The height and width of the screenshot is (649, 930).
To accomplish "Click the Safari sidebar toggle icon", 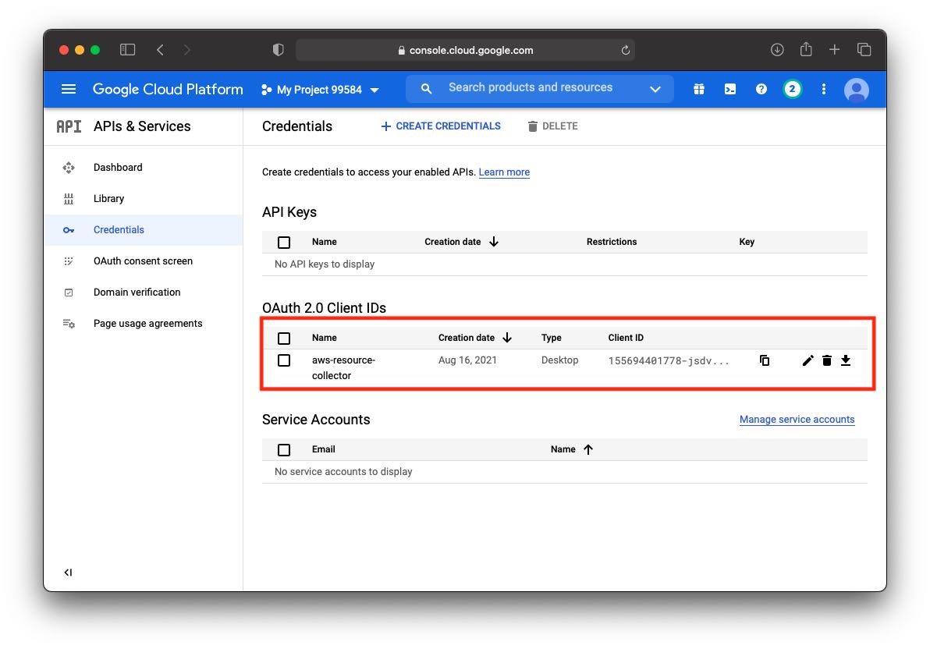I will point(127,50).
